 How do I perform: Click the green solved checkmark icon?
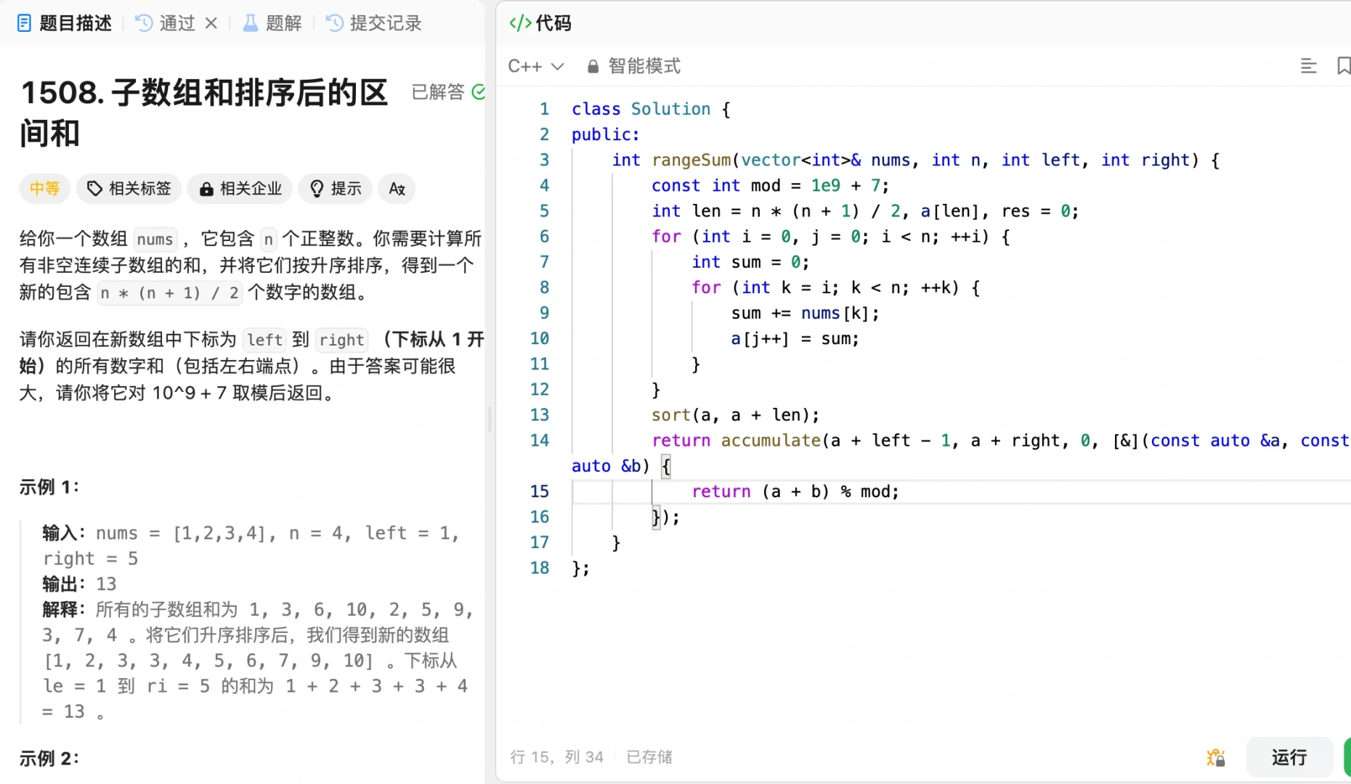[x=478, y=92]
